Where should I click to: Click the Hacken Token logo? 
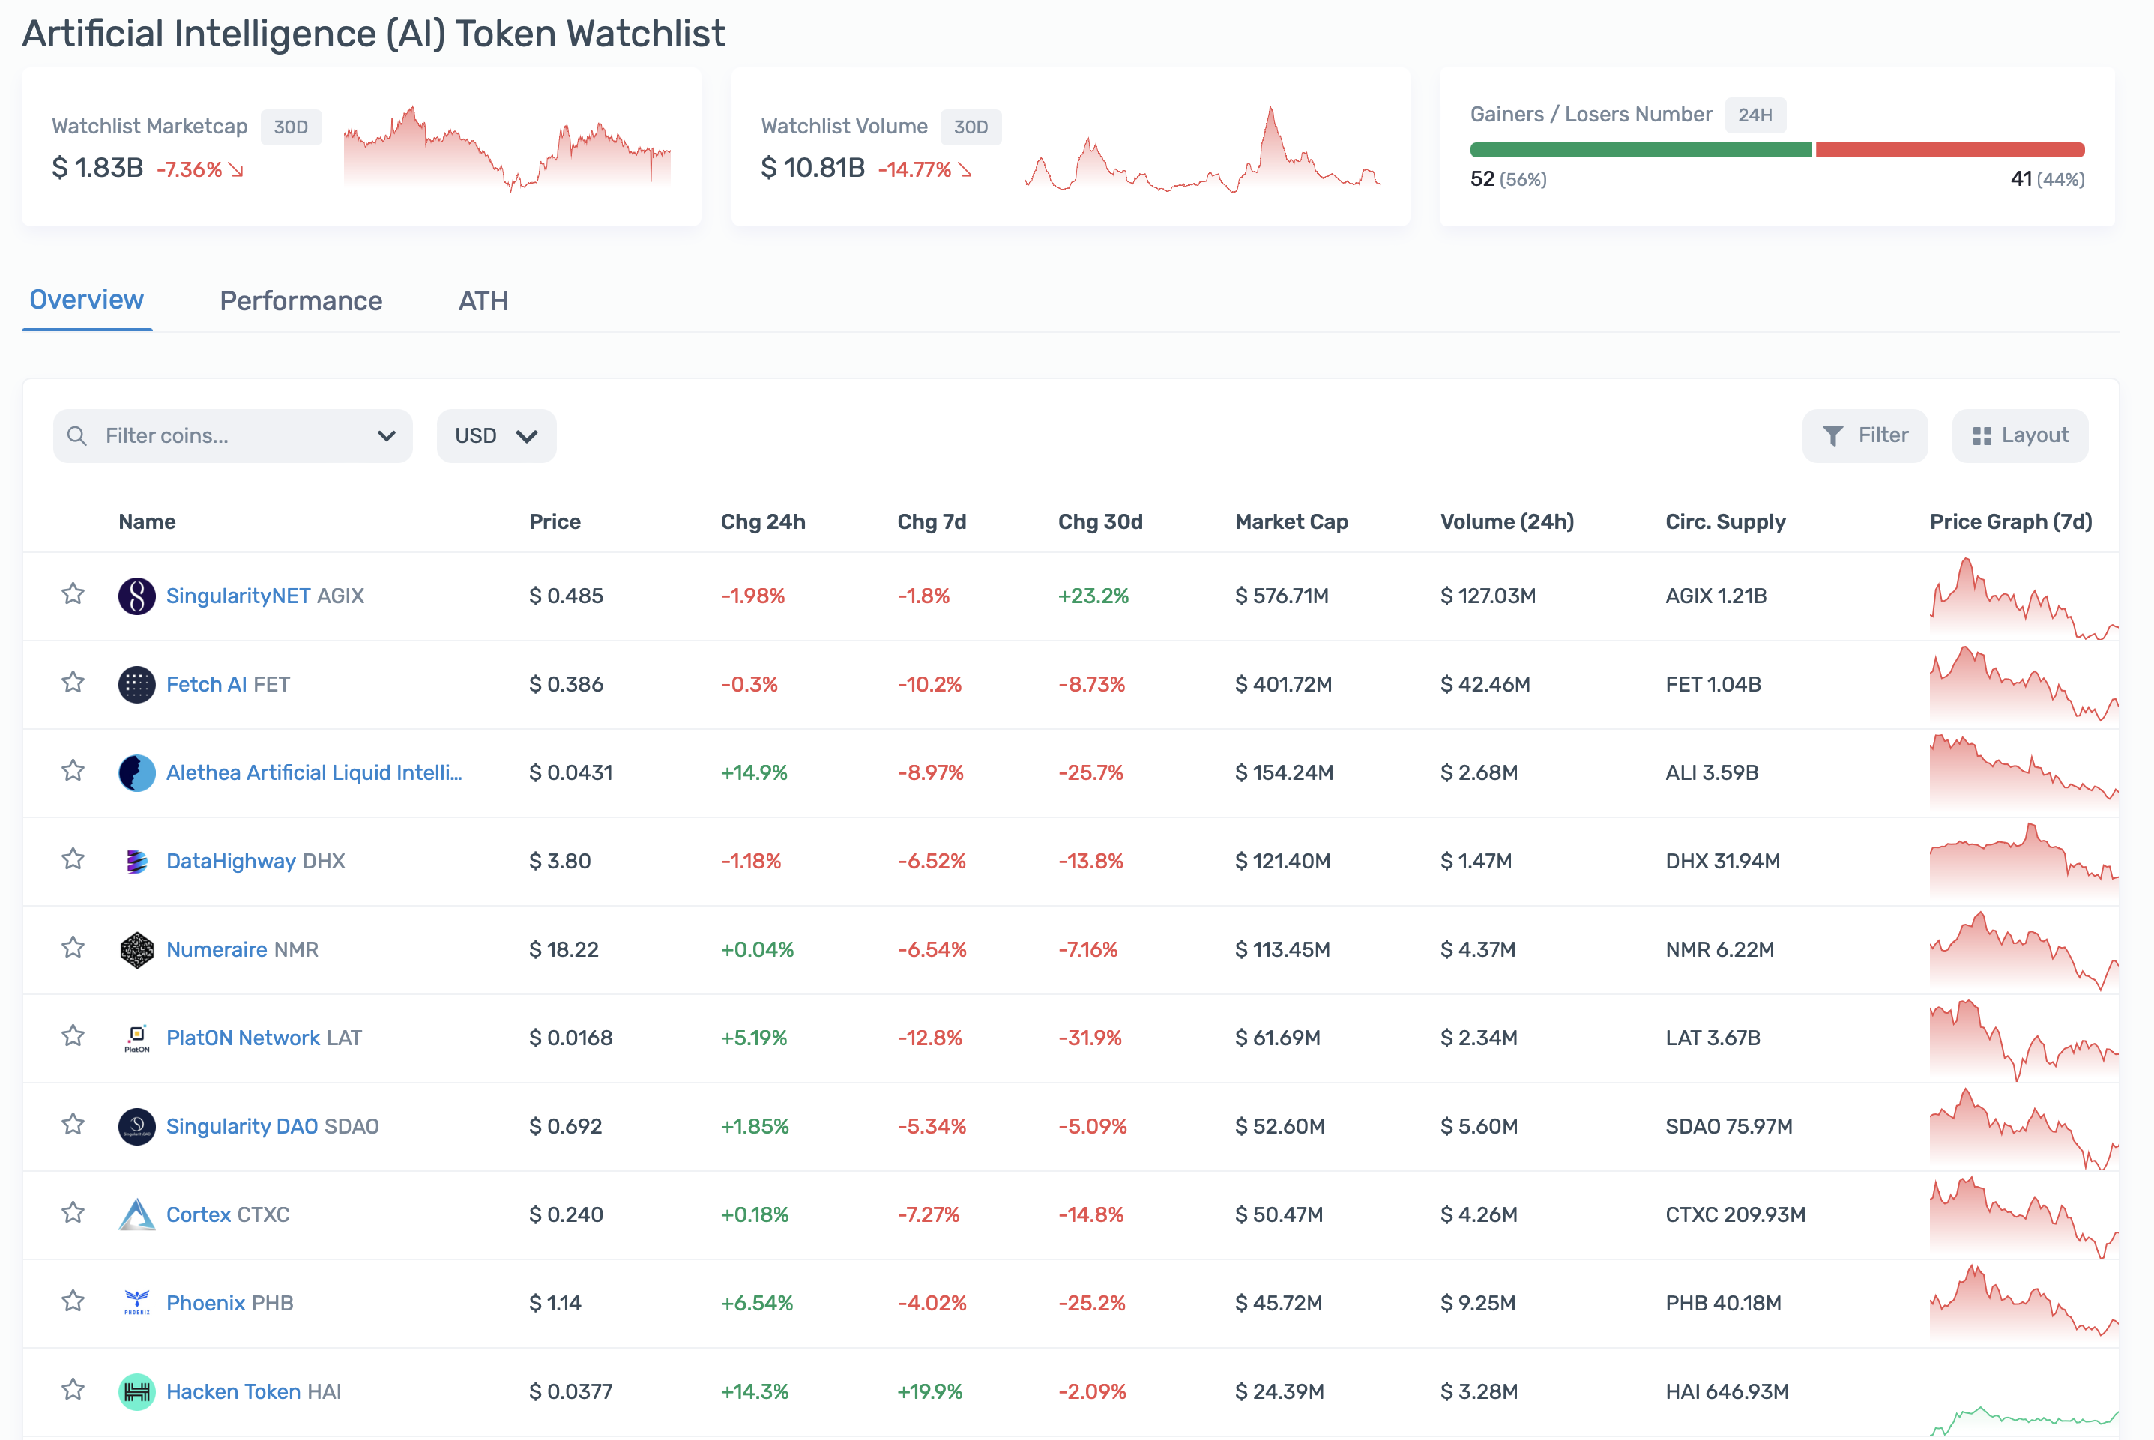click(x=137, y=1391)
